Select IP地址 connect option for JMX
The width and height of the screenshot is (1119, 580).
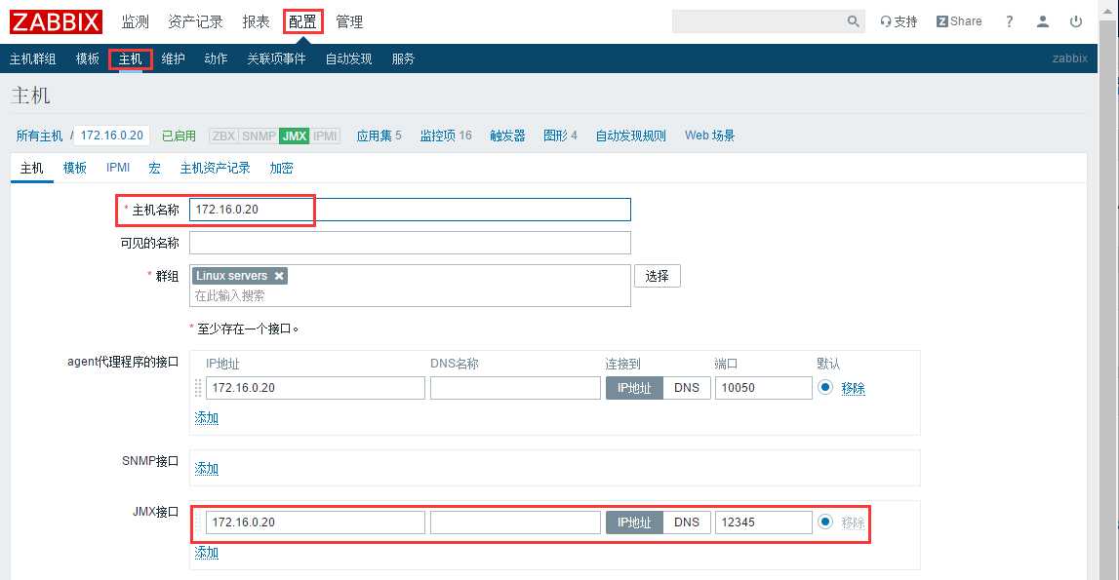(x=634, y=522)
